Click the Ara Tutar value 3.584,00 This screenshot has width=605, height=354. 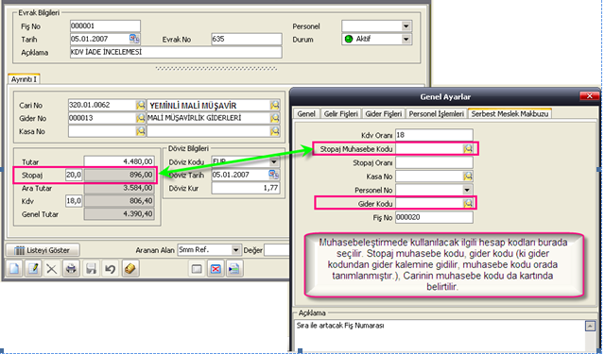(119, 188)
